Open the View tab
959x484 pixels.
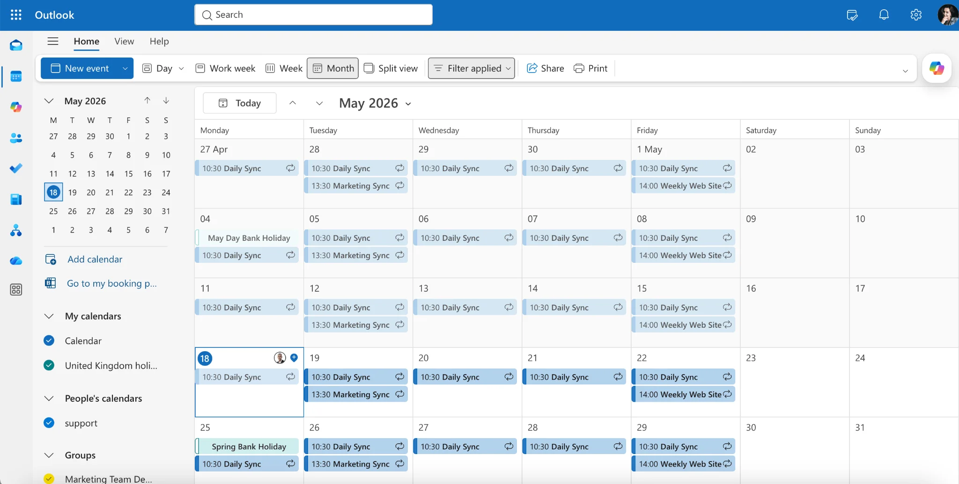tap(124, 41)
